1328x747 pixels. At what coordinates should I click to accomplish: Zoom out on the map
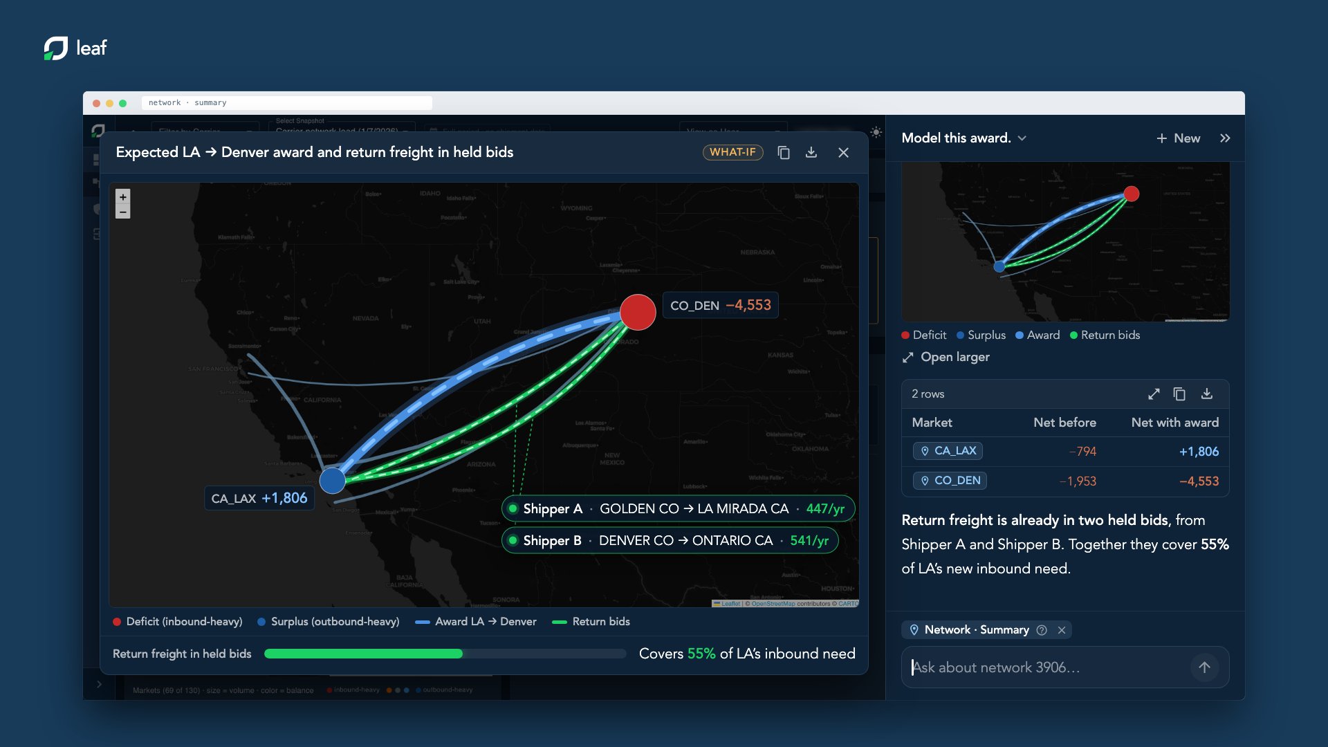[x=123, y=212]
